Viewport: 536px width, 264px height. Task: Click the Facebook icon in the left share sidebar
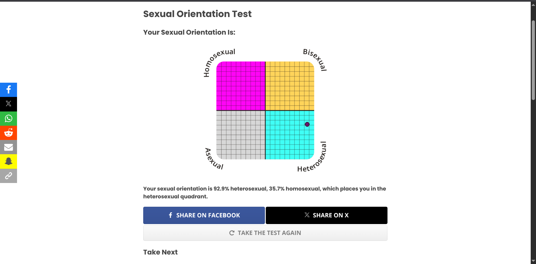click(8, 90)
